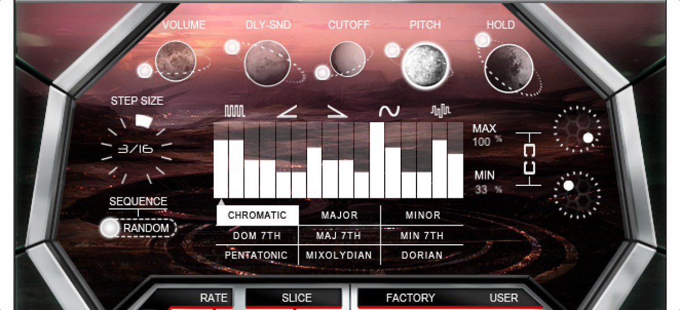Choose the square wave shape icon
The width and height of the screenshot is (680, 310).
coord(235,111)
